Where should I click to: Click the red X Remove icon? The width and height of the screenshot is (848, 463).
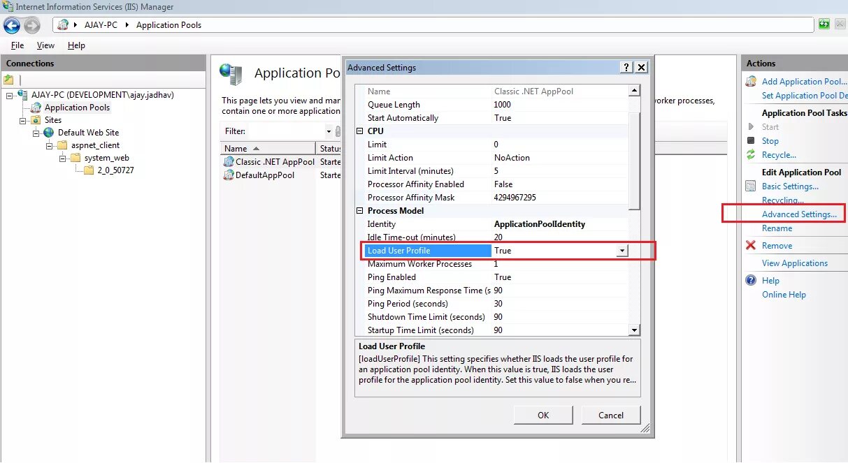click(x=751, y=246)
